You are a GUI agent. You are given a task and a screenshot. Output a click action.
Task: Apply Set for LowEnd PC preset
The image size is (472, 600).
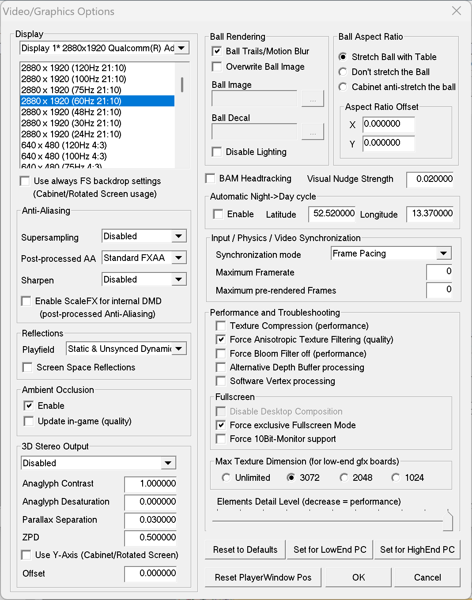tap(330, 550)
